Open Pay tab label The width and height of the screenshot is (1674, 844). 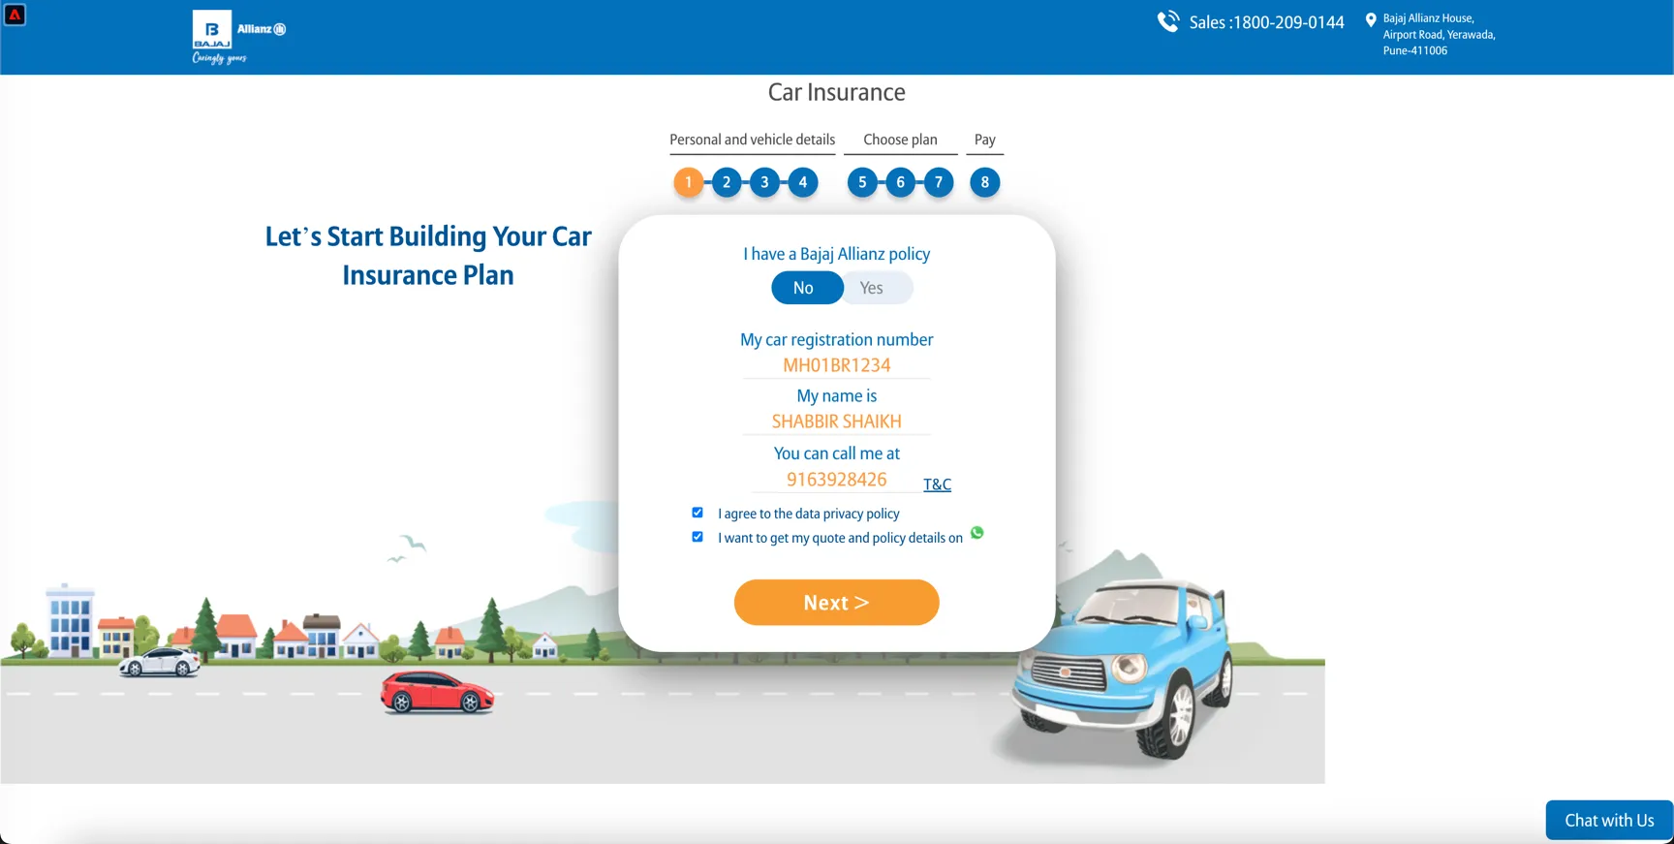click(985, 141)
